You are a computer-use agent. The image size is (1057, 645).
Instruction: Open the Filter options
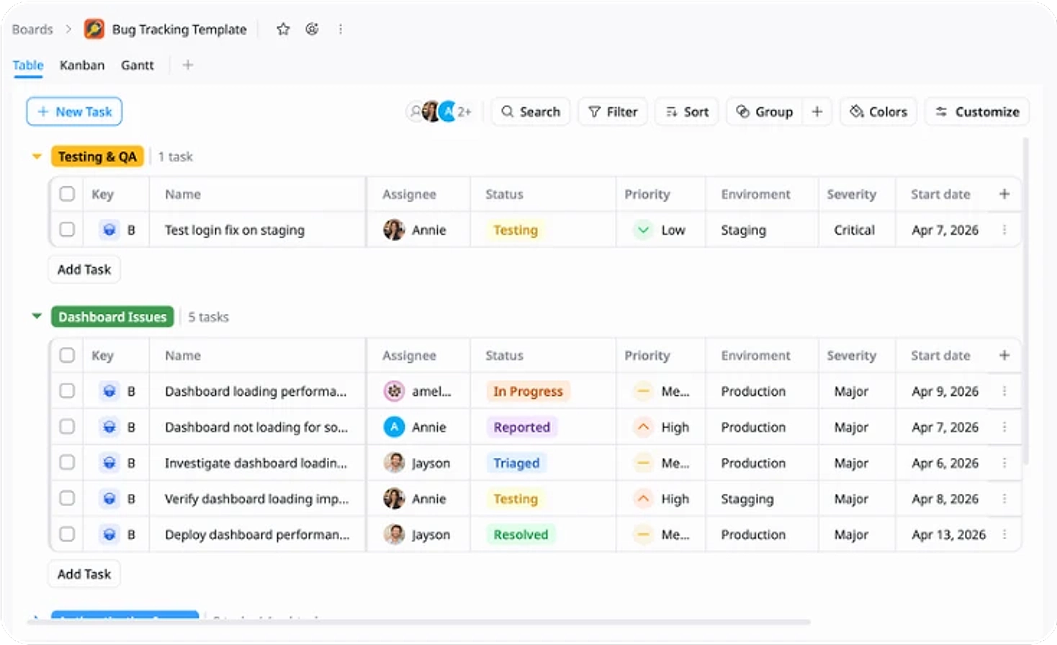613,112
